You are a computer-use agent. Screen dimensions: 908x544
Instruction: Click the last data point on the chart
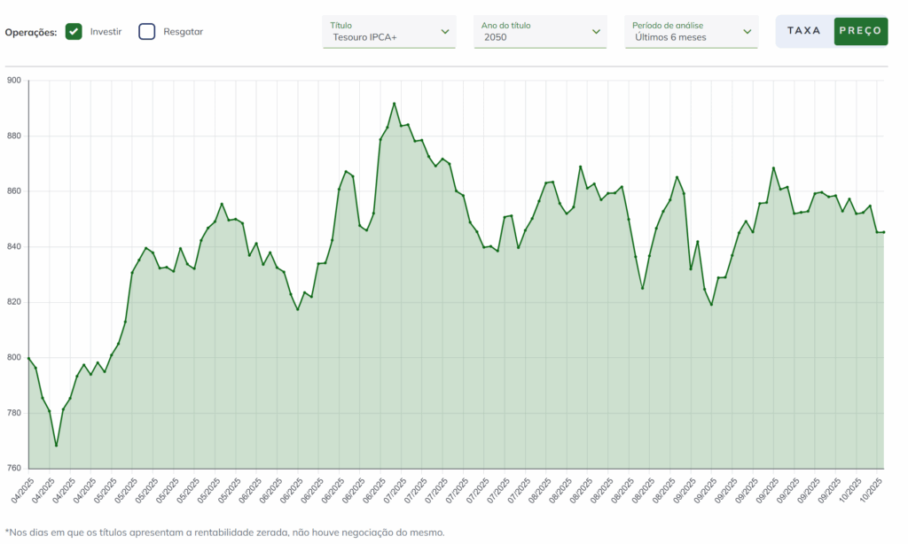tap(884, 232)
